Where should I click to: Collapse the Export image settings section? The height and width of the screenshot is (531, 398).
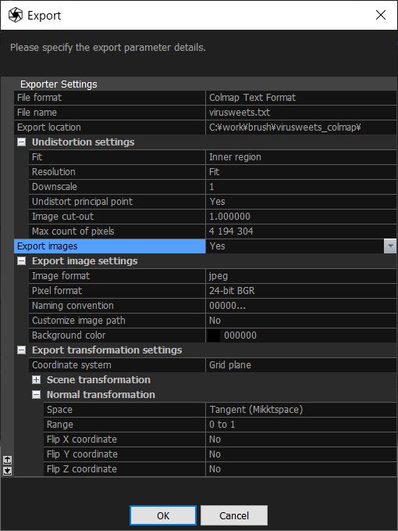(21, 261)
